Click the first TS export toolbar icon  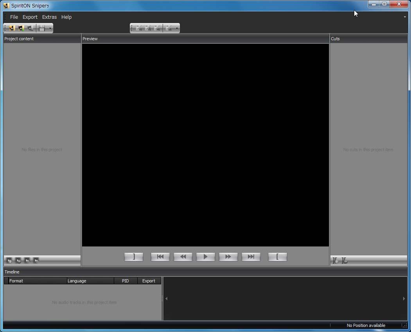139,28
